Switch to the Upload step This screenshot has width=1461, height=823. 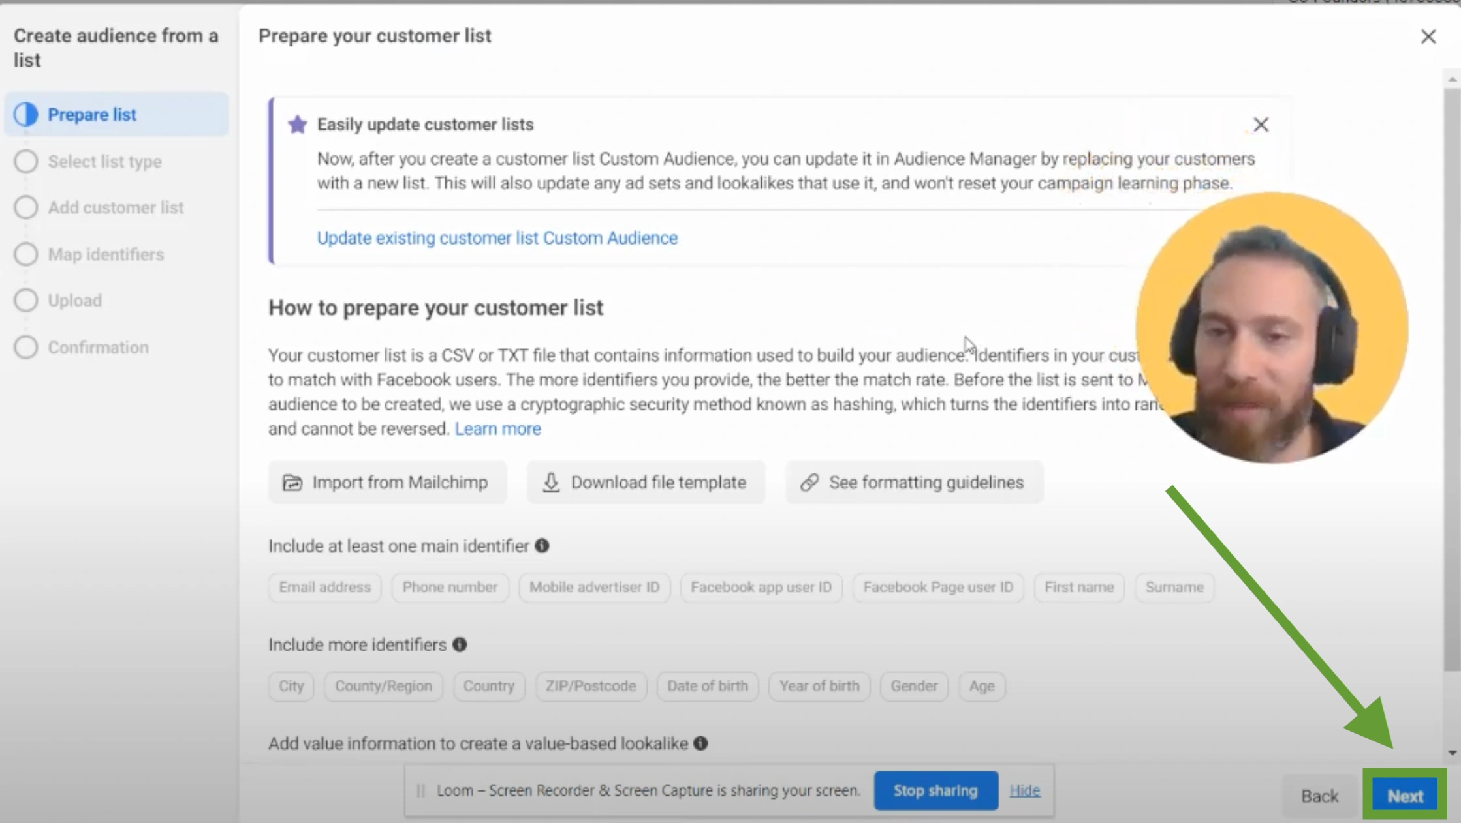[x=74, y=300]
